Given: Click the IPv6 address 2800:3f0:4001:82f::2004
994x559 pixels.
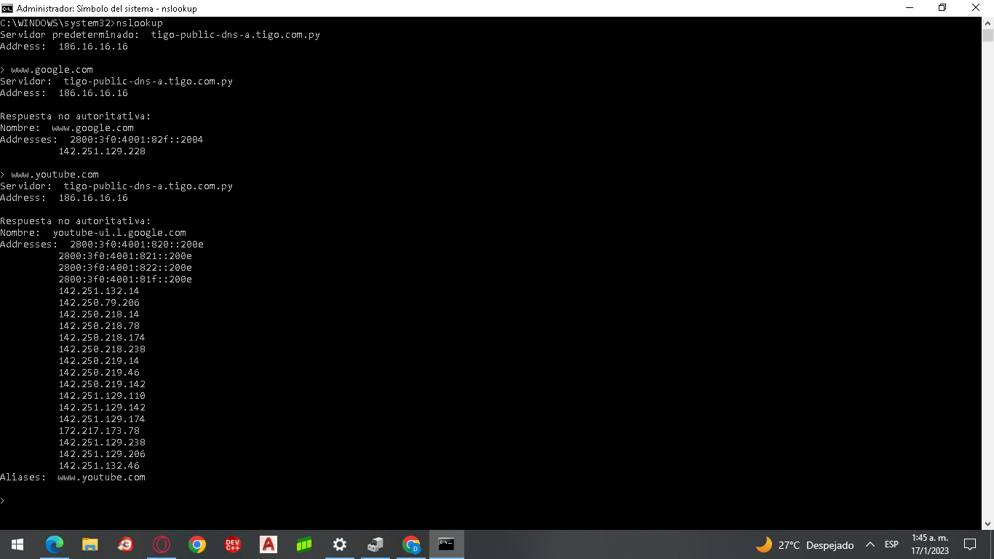Looking at the screenshot, I should [137, 140].
